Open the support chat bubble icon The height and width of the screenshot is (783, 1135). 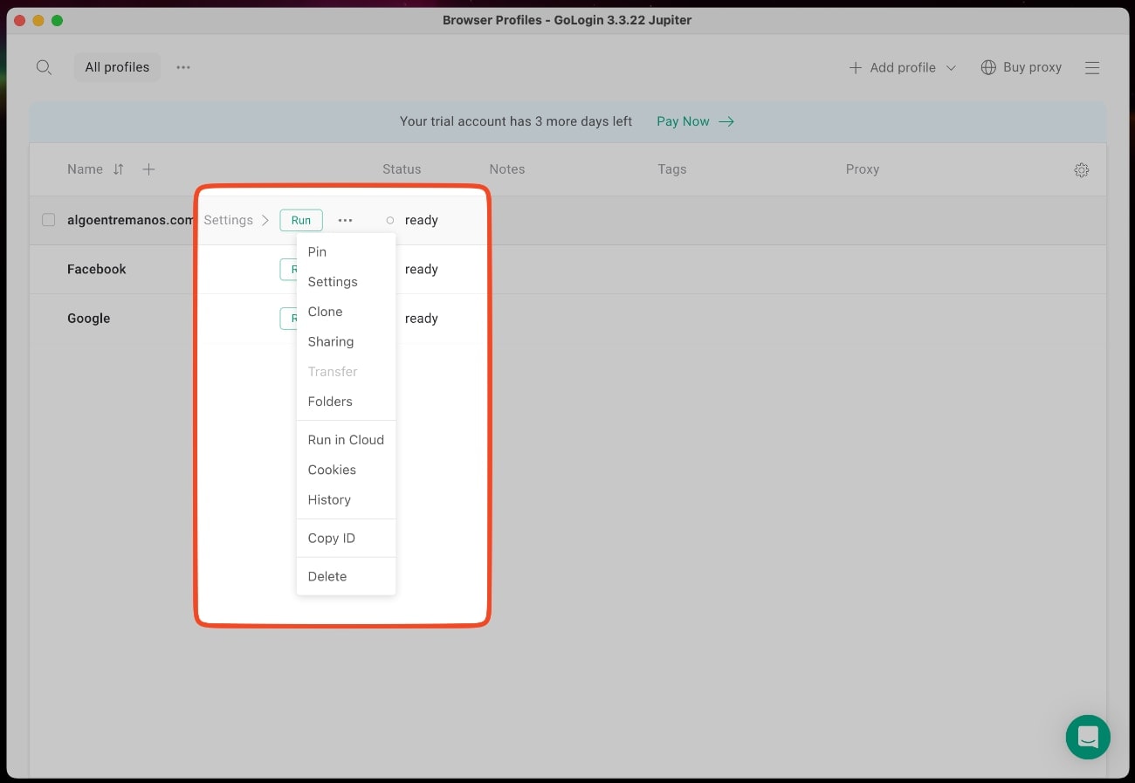(1088, 737)
